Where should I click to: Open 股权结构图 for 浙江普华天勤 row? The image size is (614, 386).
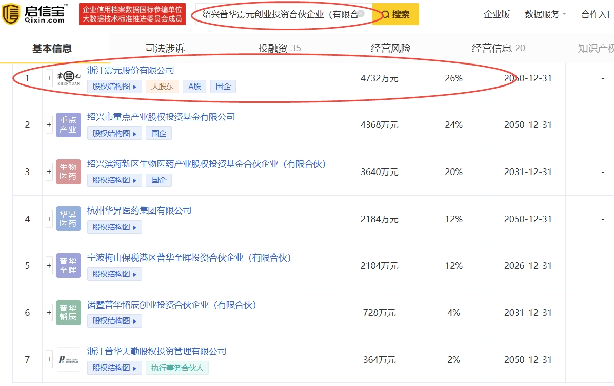tap(114, 368)
